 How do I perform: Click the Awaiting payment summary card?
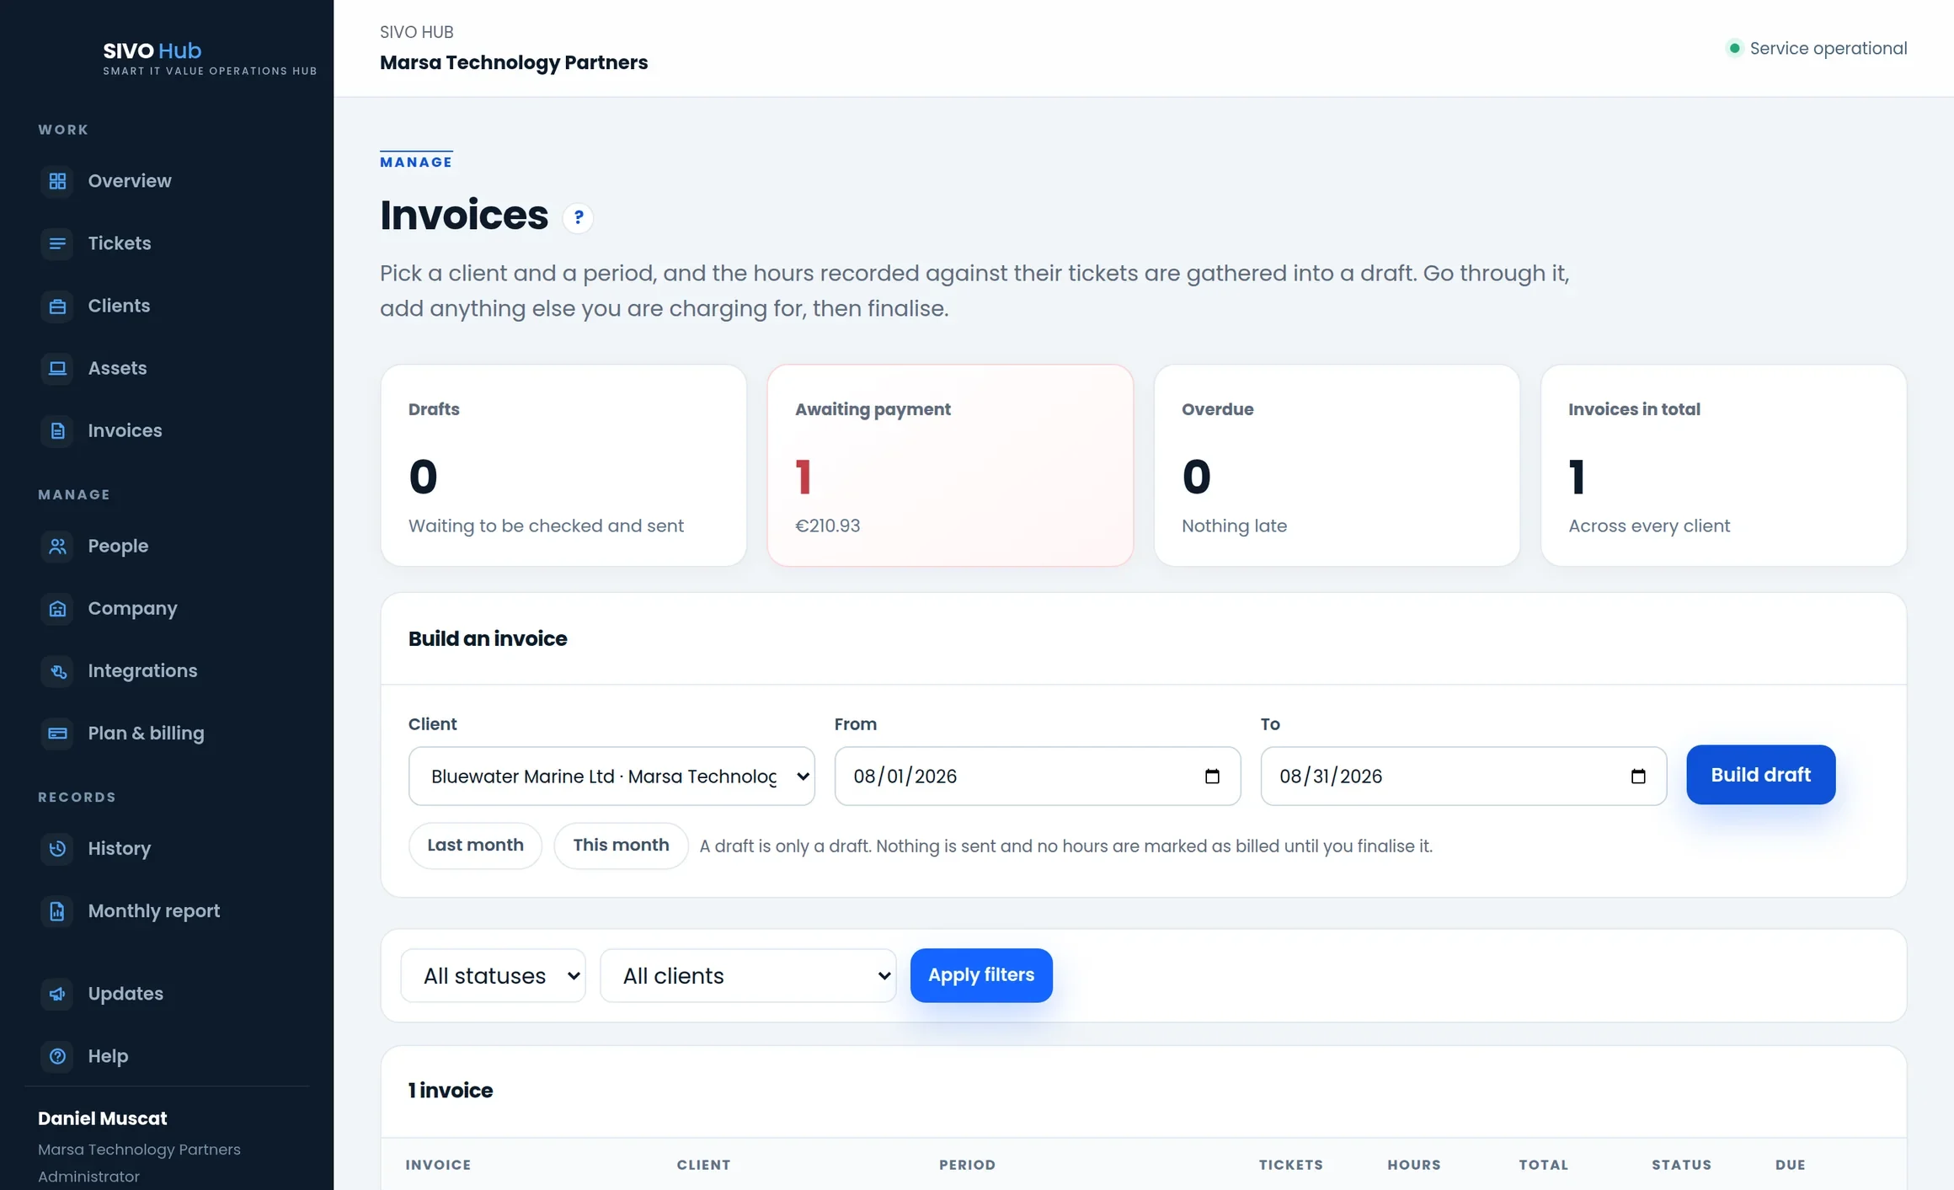(x=950, y=465)
